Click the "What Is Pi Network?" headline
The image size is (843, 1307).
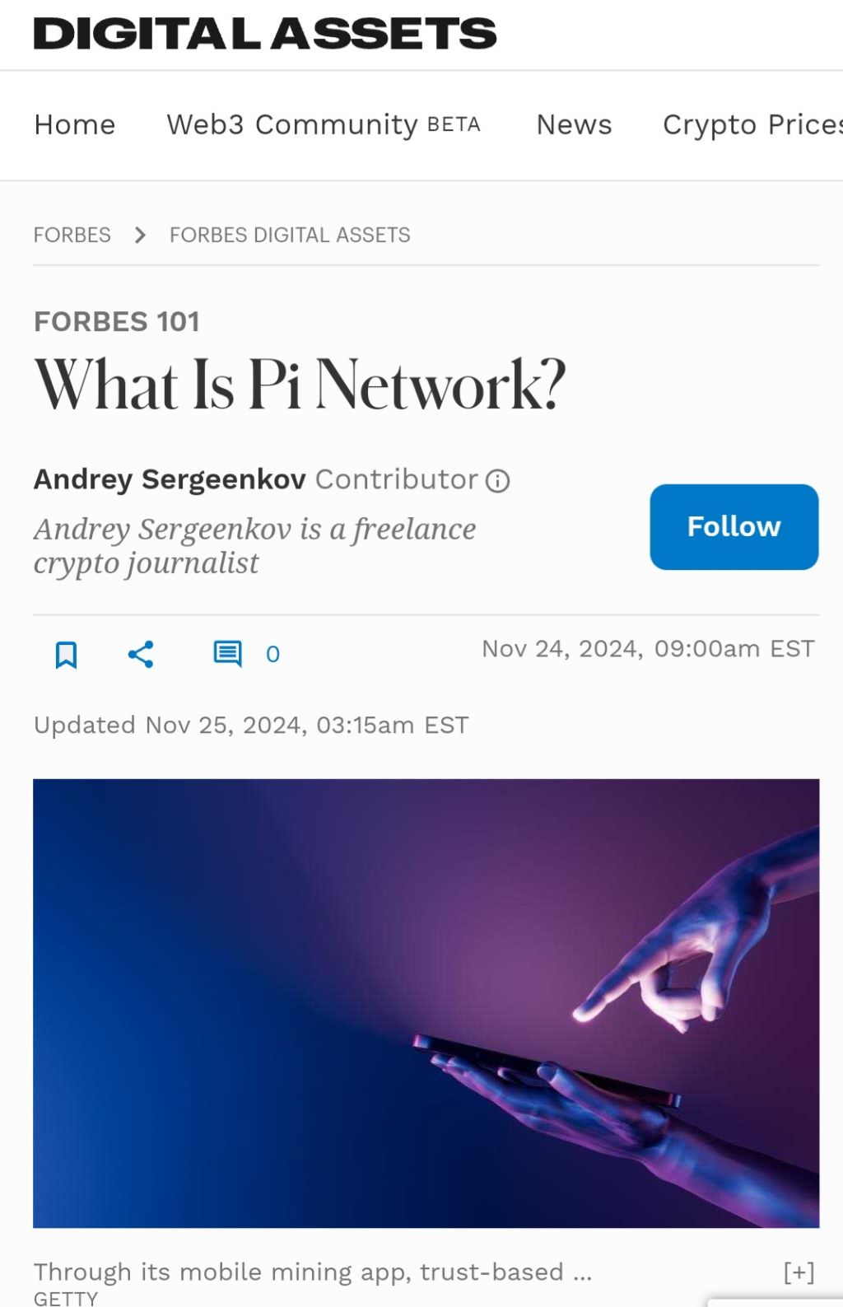click(x=300, y=385)
